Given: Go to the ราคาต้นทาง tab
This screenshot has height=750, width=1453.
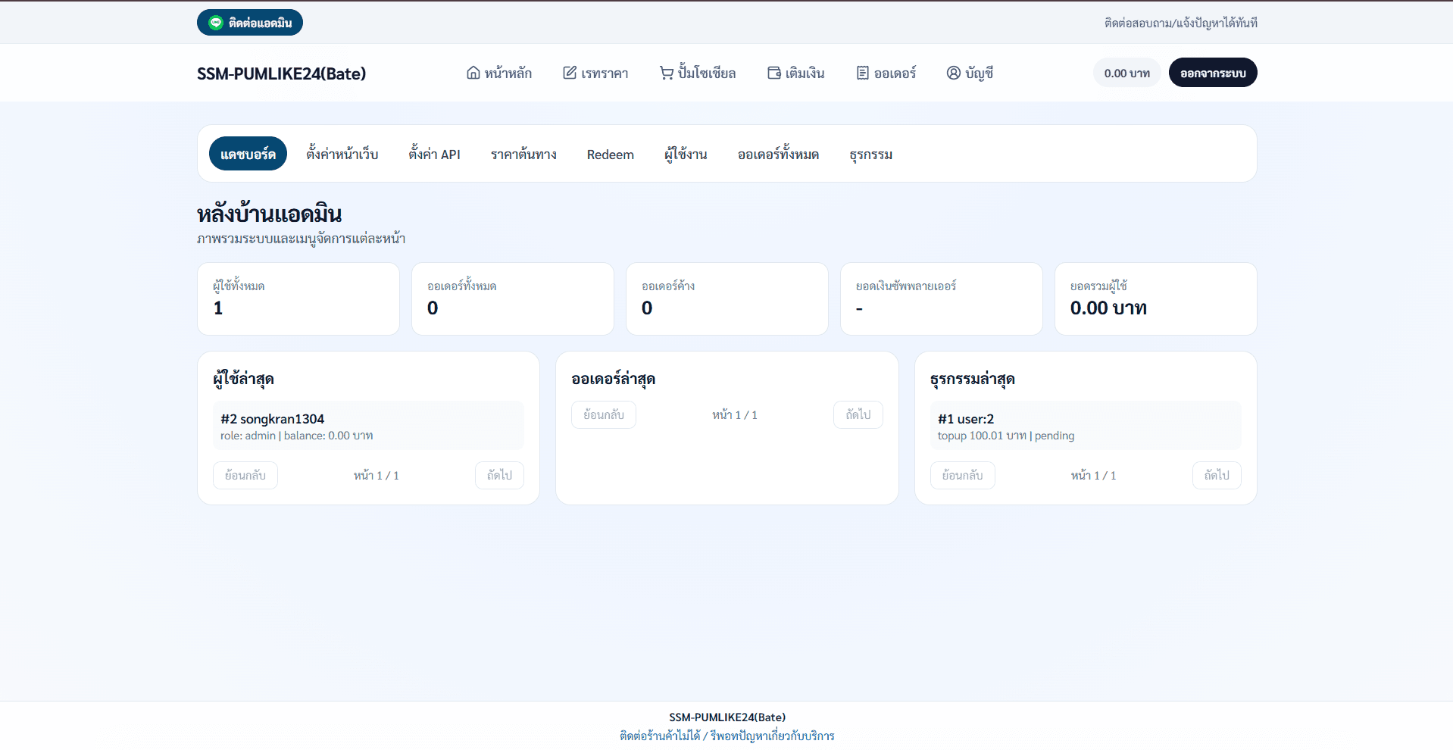Looking at the screenshot, I should point(523,154).
